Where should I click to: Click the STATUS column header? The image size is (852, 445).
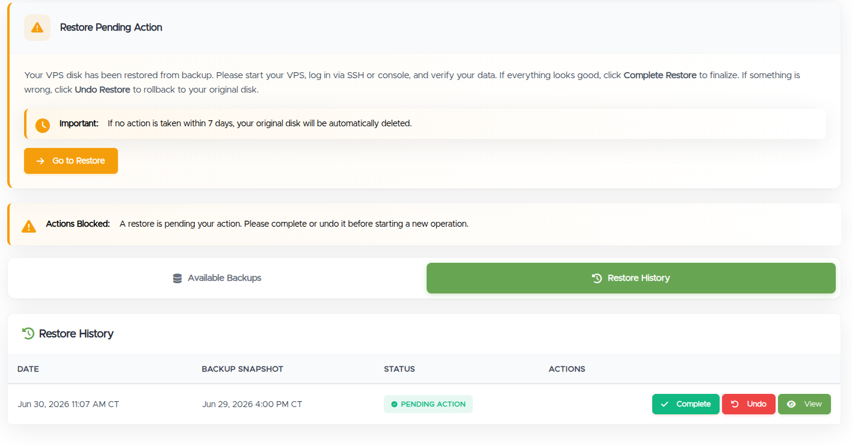point(400,369)
